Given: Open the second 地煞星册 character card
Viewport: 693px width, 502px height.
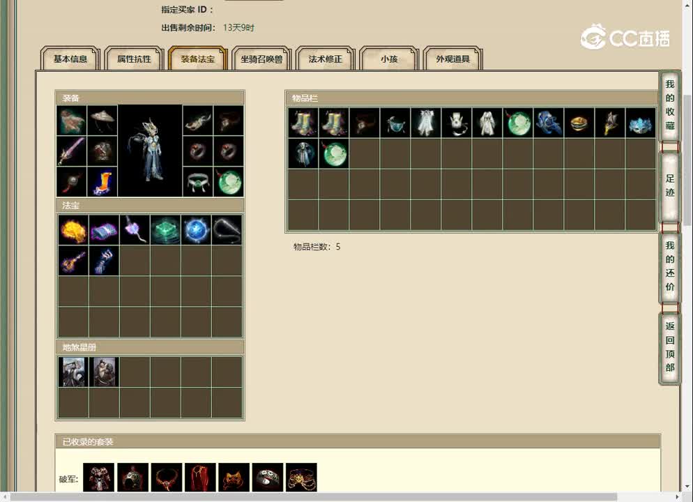Looking at the screenshot, I should [x=104, y=372].
